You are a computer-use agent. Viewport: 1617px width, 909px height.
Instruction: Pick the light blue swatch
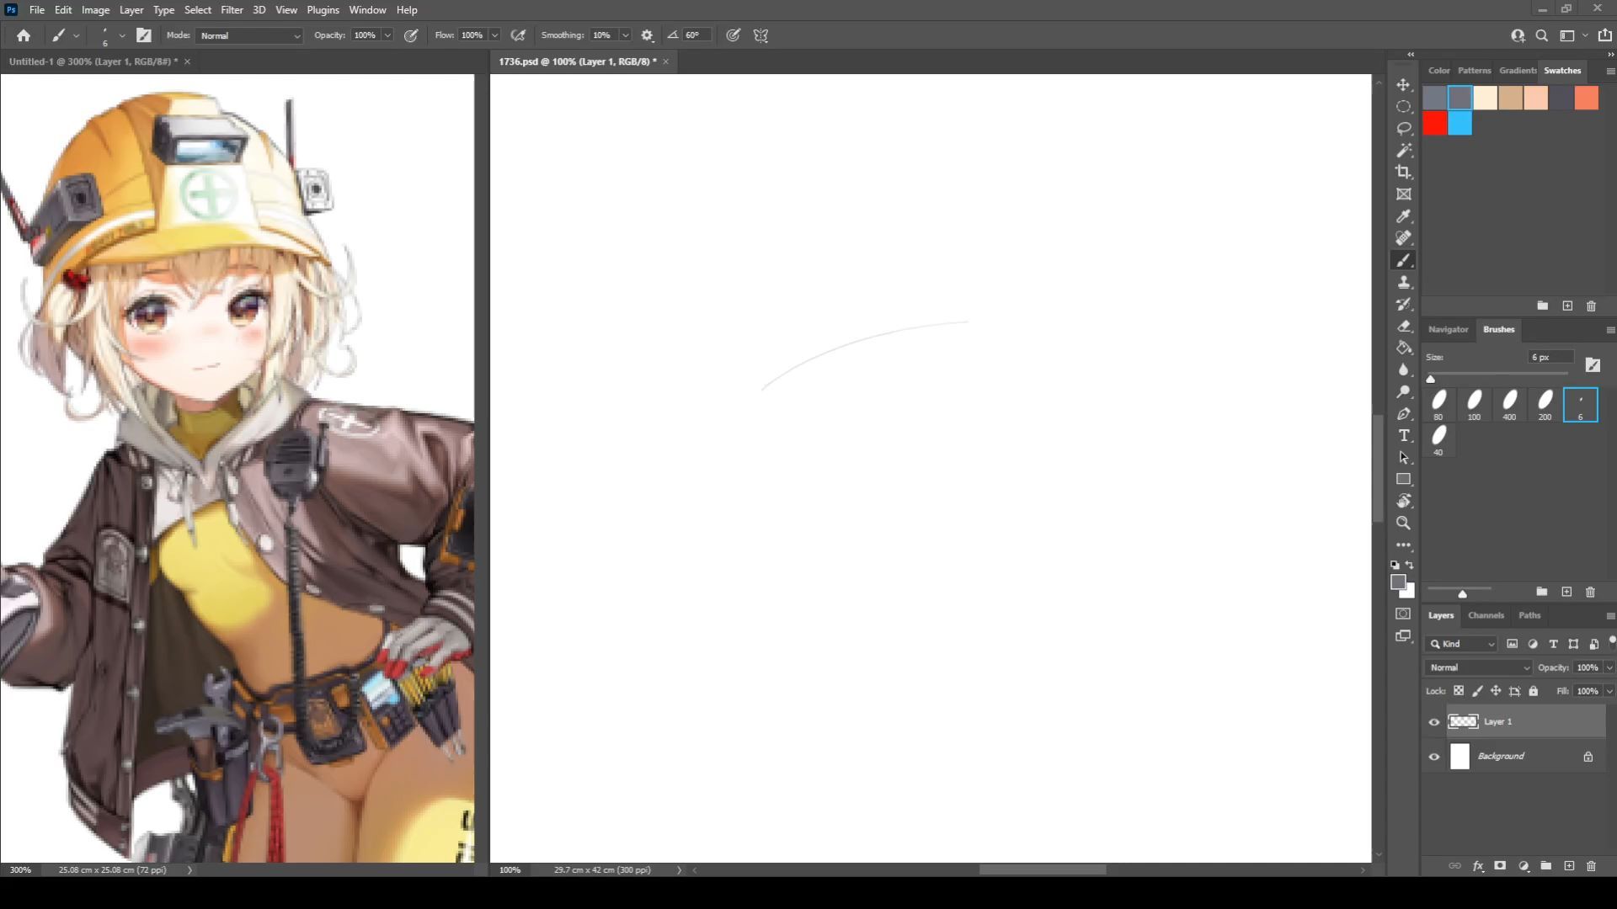click(1460, 124)
